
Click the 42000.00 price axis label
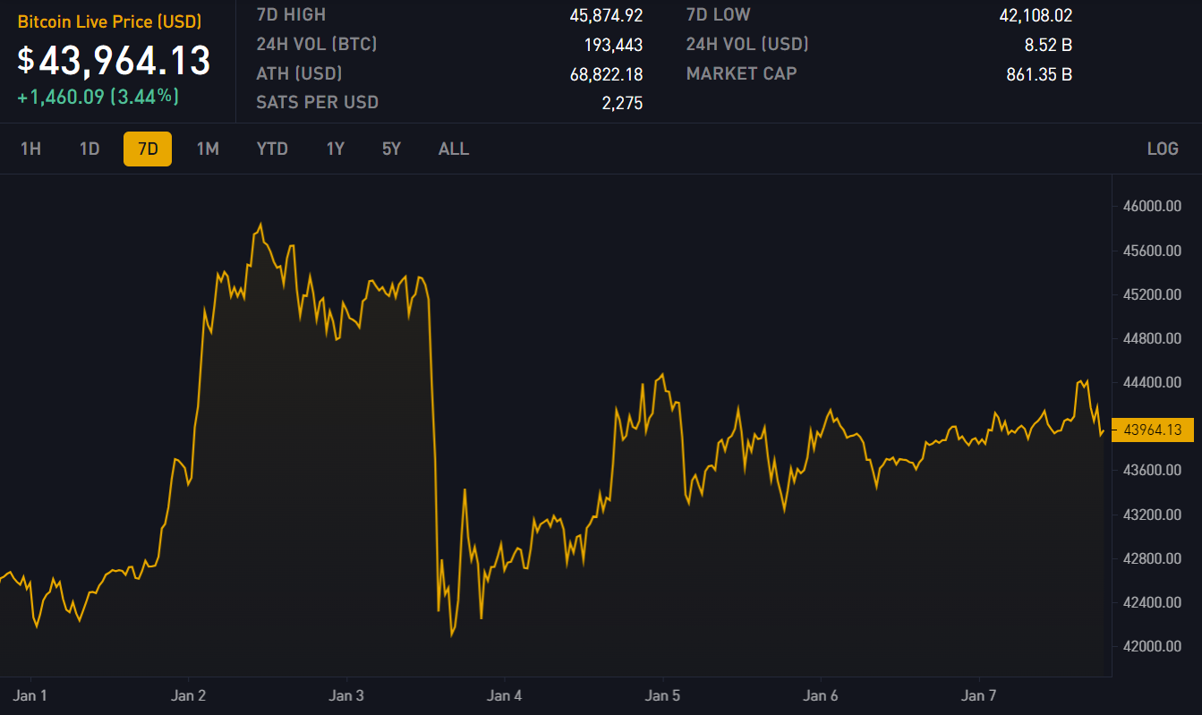point(1152,646)
